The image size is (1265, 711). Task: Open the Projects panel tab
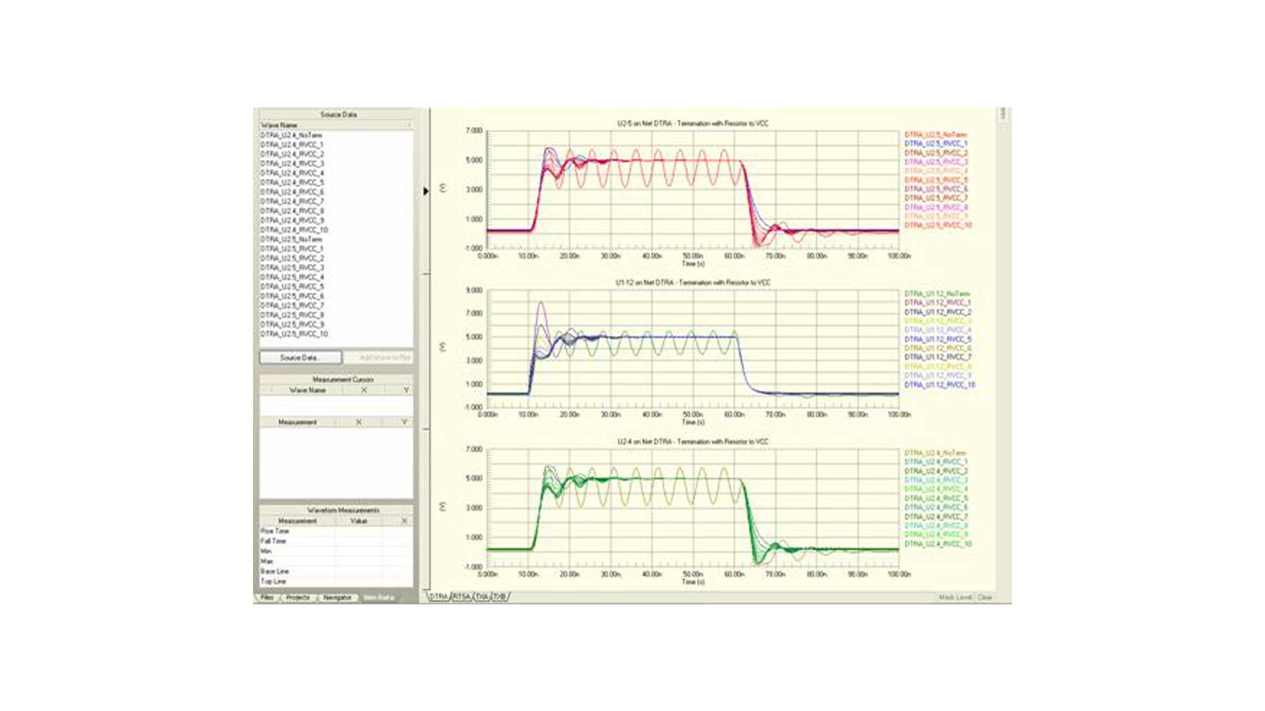(298, 598)
